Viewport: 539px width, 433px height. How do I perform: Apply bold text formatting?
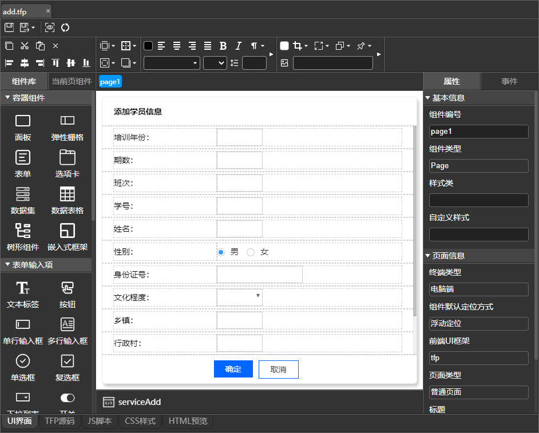[x=223, y=46]
